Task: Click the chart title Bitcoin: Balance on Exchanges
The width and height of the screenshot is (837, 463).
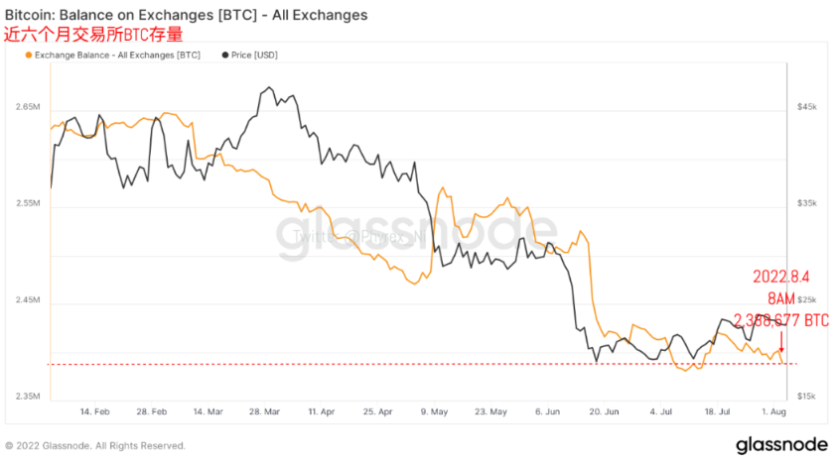Action: 186,15
